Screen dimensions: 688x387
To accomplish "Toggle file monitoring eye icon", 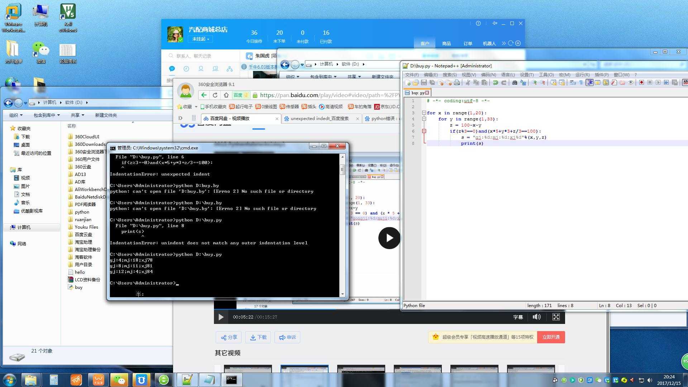I will coord(631,82).
